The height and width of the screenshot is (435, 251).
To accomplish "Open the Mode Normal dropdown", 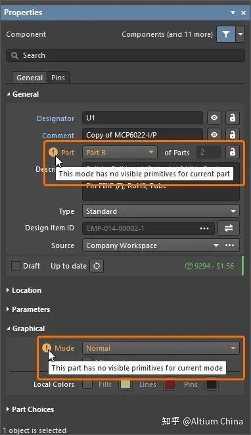I will [x=161, y=348].
